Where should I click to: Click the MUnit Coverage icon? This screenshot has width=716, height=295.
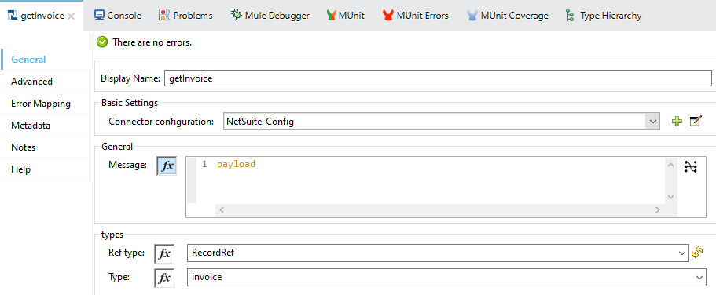472,16
